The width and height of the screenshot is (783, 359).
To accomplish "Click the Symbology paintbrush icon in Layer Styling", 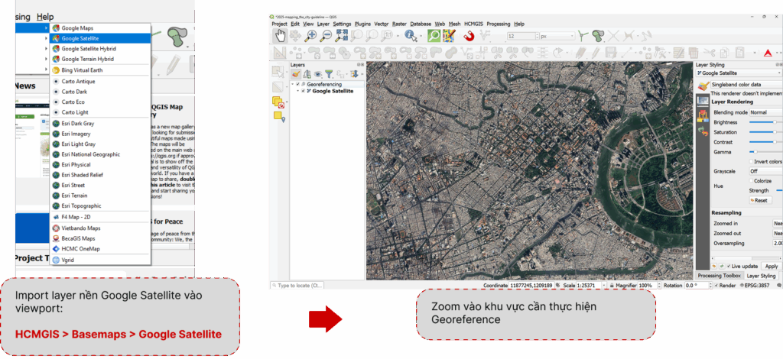I will click(703, 85).
